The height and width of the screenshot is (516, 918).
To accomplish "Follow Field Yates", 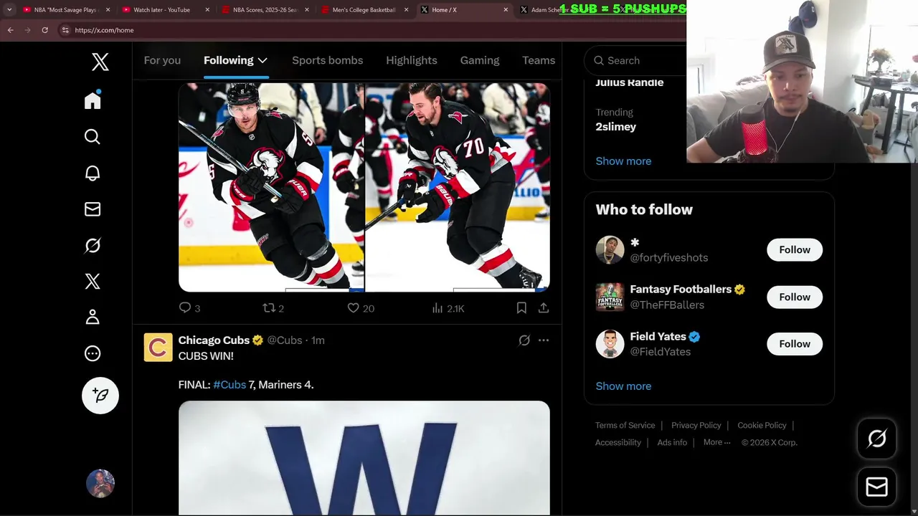I will pos(795,344).
